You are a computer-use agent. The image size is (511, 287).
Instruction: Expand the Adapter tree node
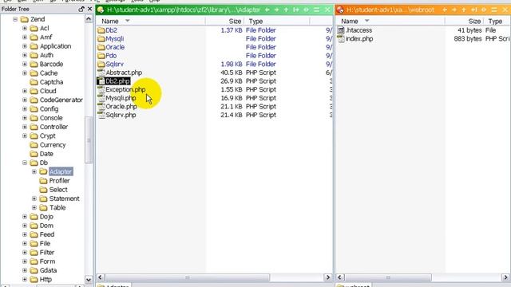click(34, 171)
